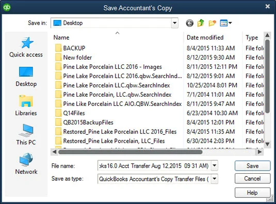The image size is (276, 204).
Task: Select the QB2015BackupFiles folder
Action: pos(84,122)
